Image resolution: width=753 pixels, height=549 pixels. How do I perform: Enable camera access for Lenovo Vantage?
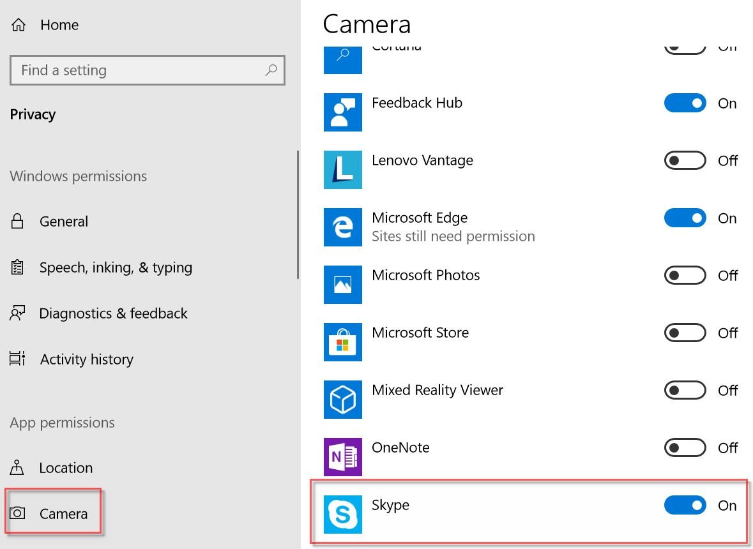[685, 160]
